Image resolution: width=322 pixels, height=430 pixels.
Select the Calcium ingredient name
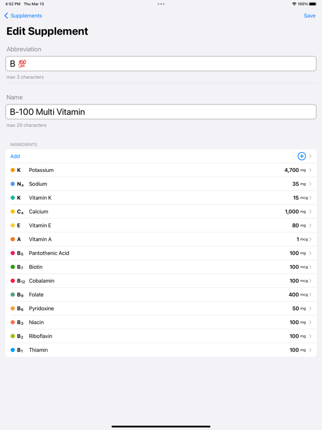39,212
